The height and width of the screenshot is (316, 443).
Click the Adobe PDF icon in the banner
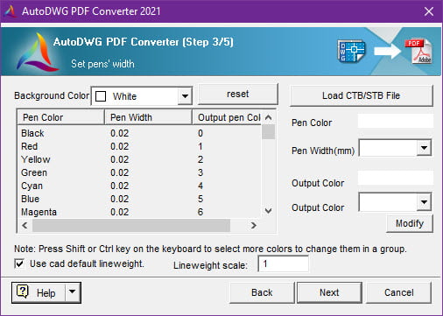pyautogui.click(x=418, y=52)
